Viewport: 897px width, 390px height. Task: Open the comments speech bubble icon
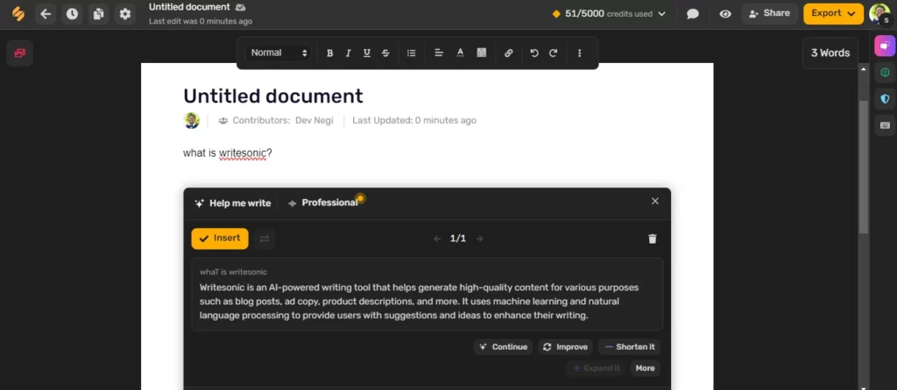coord(693,14)
